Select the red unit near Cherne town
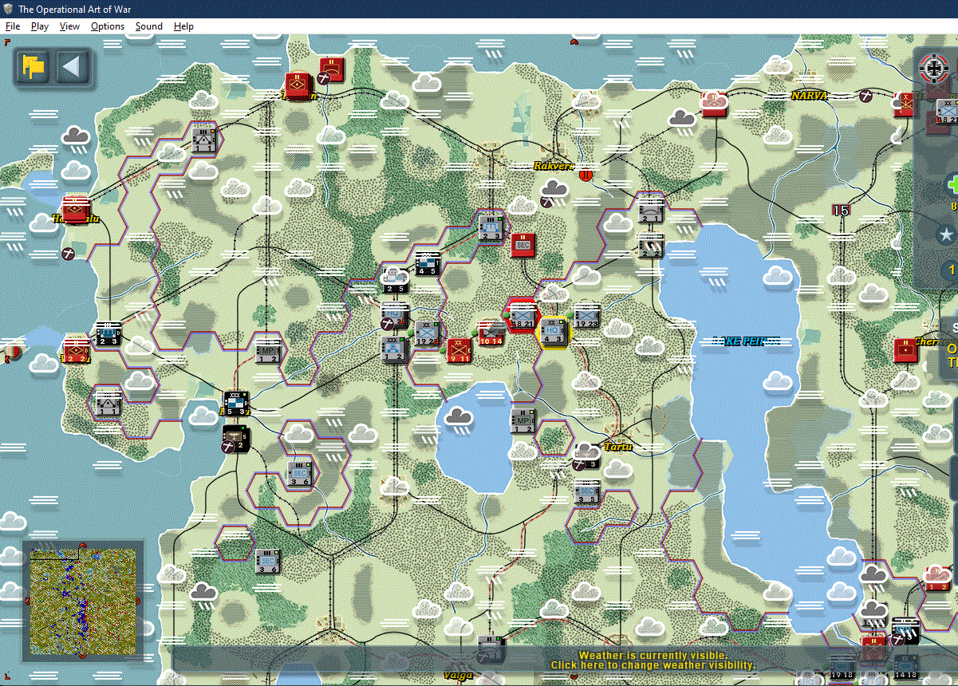 (x=905, y=351)
